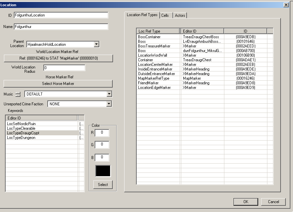Open the Music DEFAULT dropdown arrow
This screenshot has width=293, height=212.
(x=109, y=94)
